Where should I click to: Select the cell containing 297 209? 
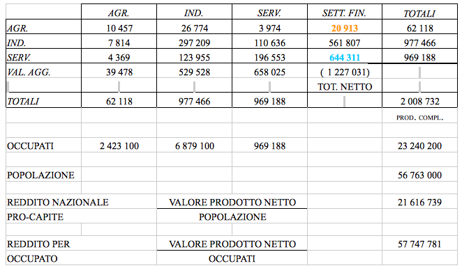point(194,43)
